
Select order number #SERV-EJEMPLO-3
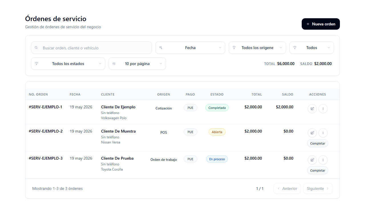click(x=46, y=158)
